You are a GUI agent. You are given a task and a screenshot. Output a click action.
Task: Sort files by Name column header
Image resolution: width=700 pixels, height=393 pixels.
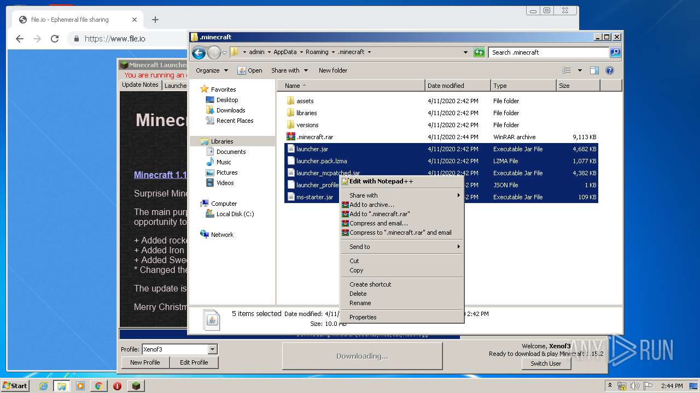pyautogui.click(x=351, y=86)
